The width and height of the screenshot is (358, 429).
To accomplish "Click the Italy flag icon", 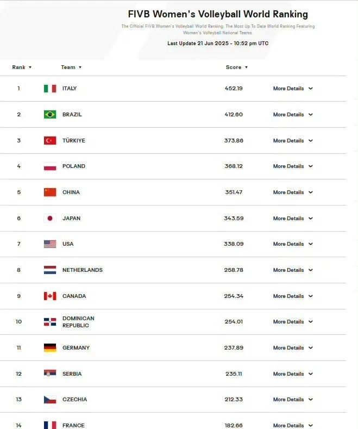I will pyautogui.click(x=50, y=89).
